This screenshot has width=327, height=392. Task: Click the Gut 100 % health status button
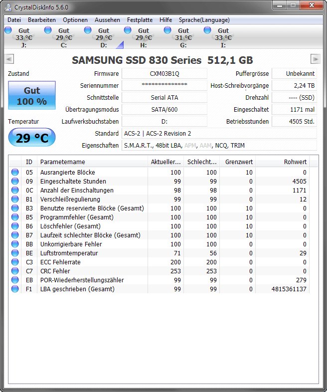click(x=32, y=95)
